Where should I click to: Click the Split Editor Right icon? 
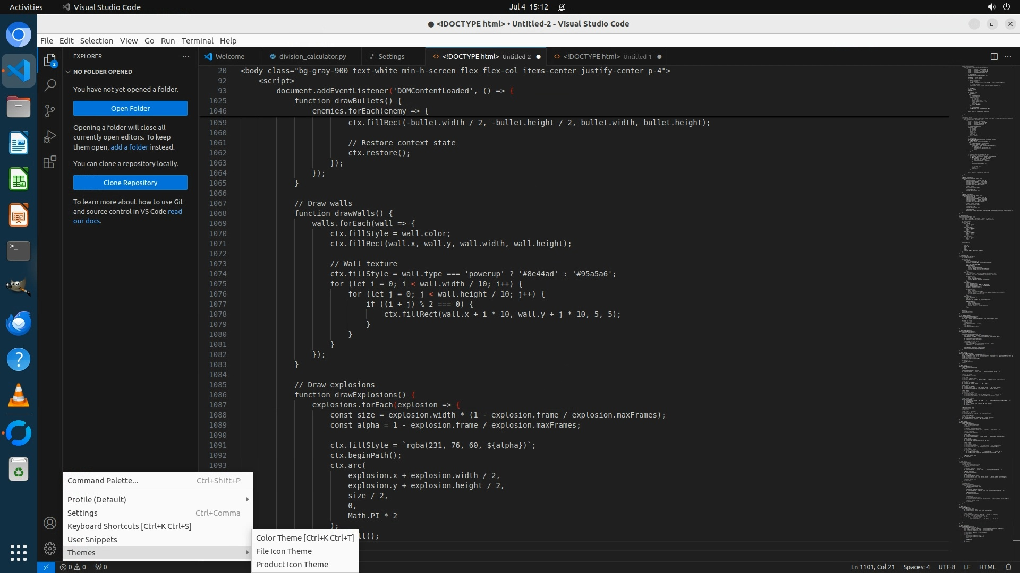[x=994, y=56]
